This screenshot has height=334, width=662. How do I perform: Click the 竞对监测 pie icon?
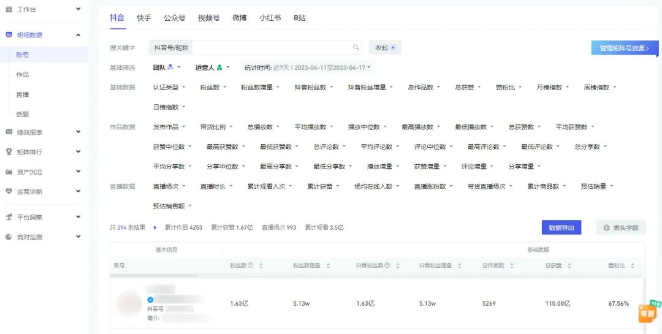(9, 237)
